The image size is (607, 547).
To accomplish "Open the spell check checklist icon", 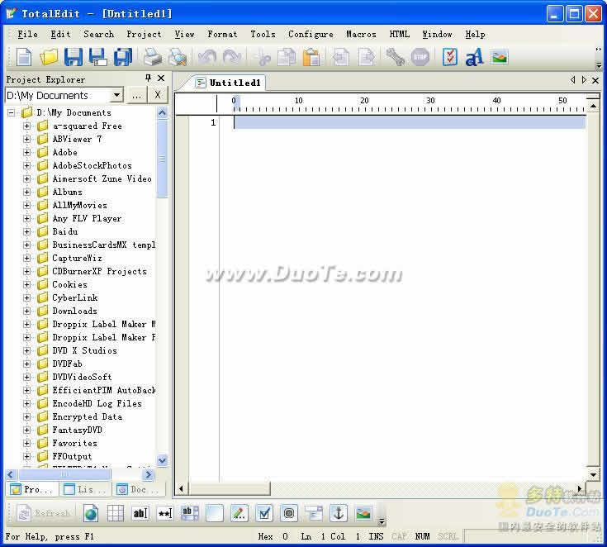I will [450, 57].
